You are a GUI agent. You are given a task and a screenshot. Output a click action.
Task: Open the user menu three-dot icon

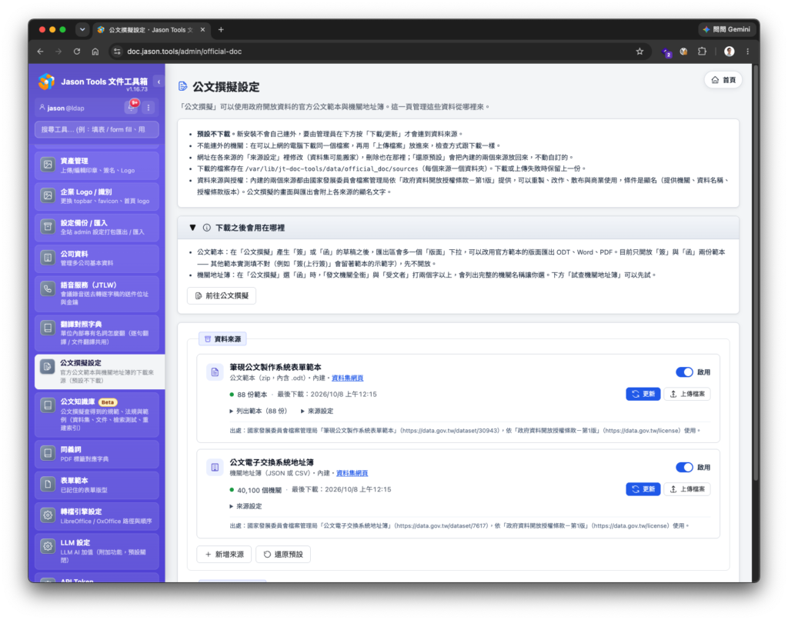[149, 108]
